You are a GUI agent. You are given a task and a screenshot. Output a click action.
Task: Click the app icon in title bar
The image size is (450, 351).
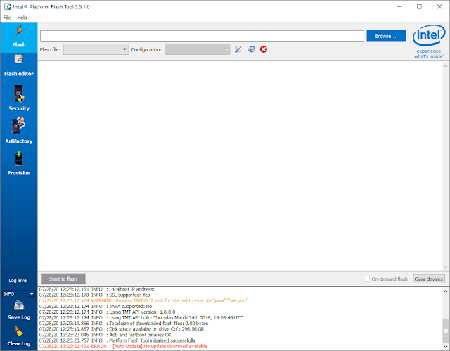click(x=7, y=6)
